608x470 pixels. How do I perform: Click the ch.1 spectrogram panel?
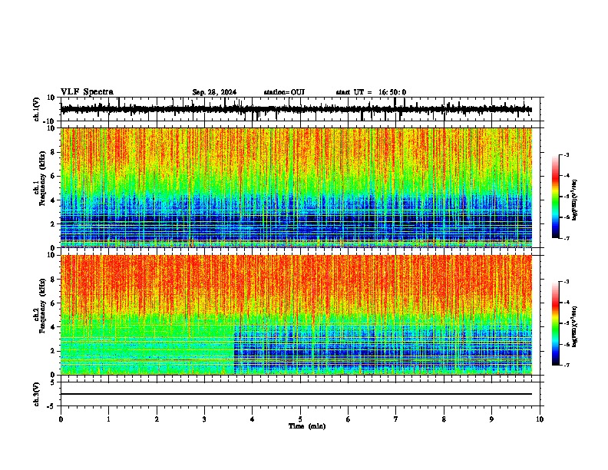[296, 187]
